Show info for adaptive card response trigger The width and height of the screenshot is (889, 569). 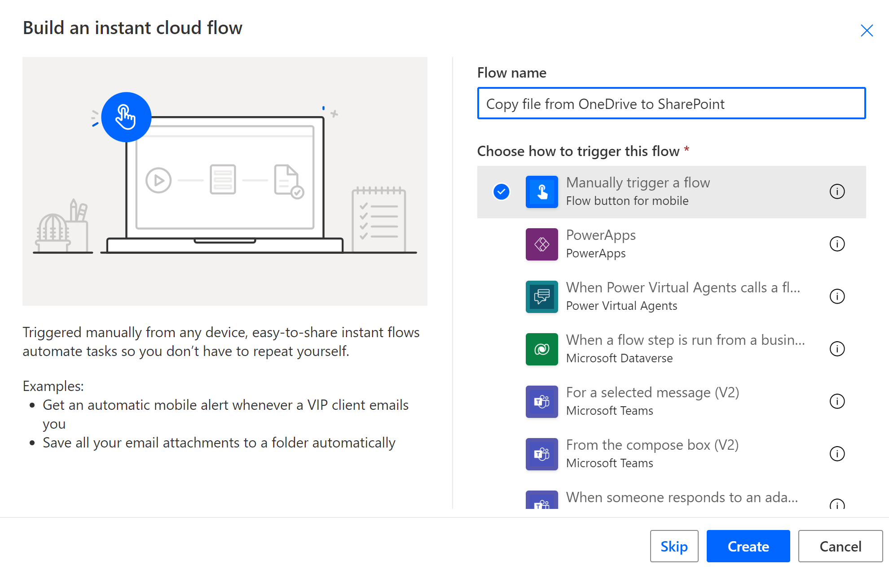point(837,504)
